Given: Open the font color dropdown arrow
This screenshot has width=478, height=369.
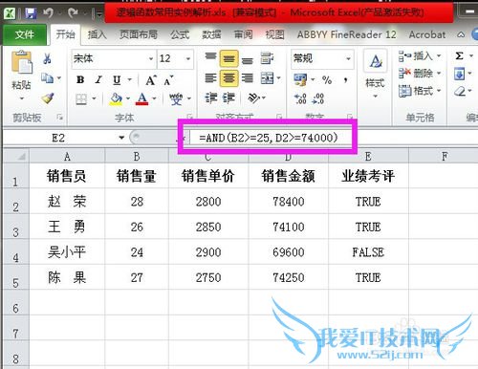Looking at the screenshot, I should coord(154,98).
